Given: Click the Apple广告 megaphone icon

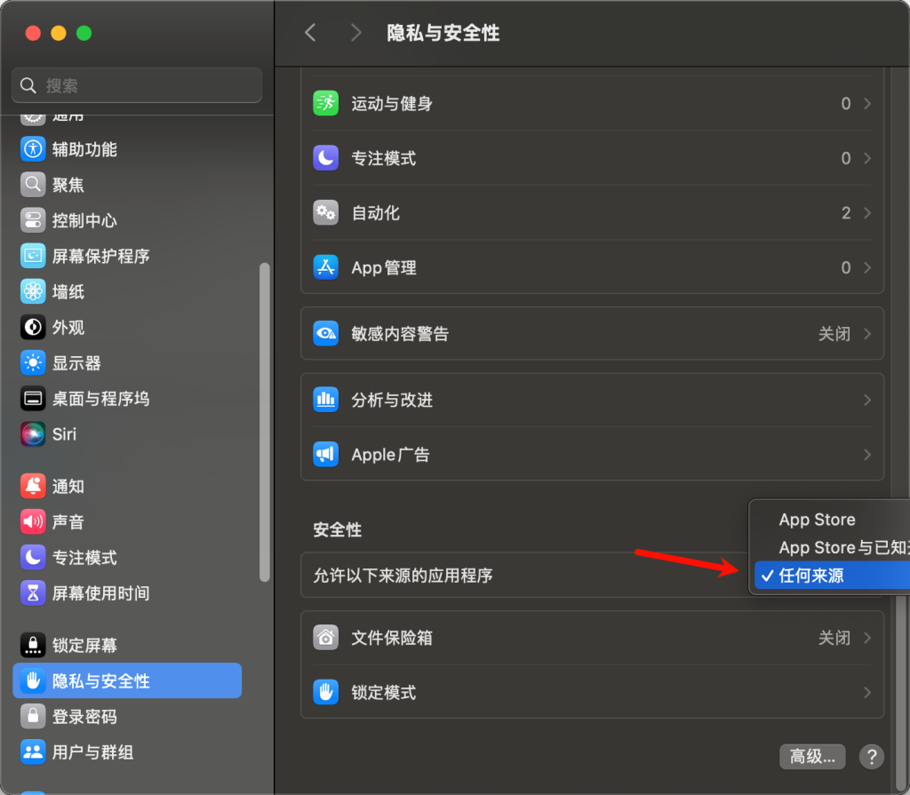Looking at the screenshot, I should pyautogui.click(x=326, y=455).
